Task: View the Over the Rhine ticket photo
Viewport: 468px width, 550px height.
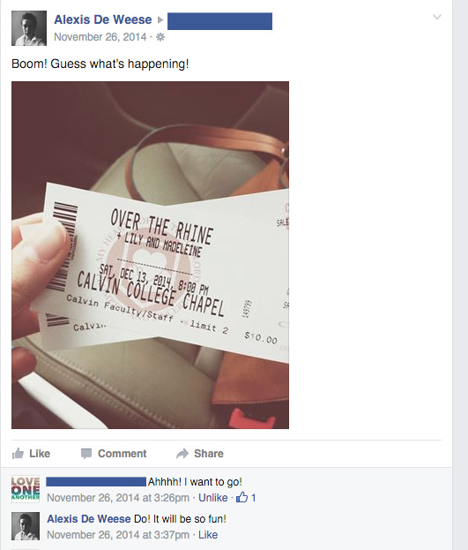Action: (151, 255)
